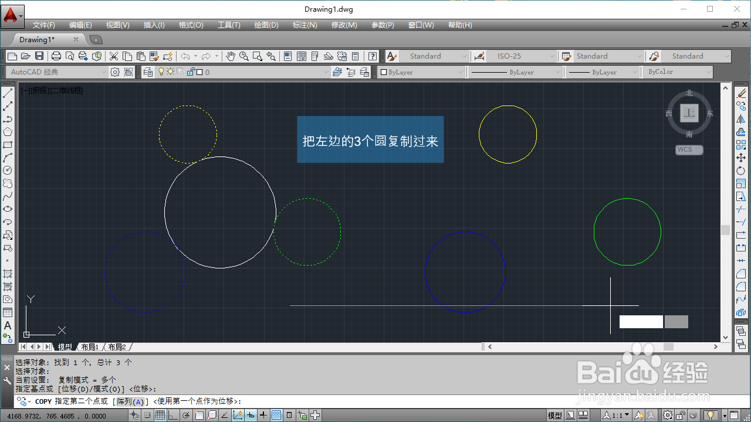
Task: Open the 标注(N) menu
Action: coord(305,25)
